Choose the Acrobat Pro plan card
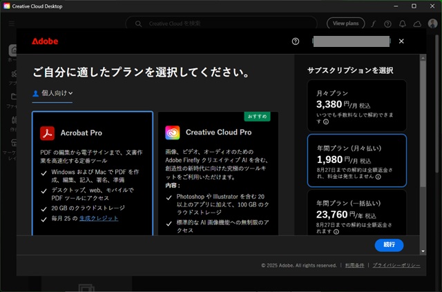Image resolution: width=442 pixels, height=292 pixels. (x=93, y=173)
